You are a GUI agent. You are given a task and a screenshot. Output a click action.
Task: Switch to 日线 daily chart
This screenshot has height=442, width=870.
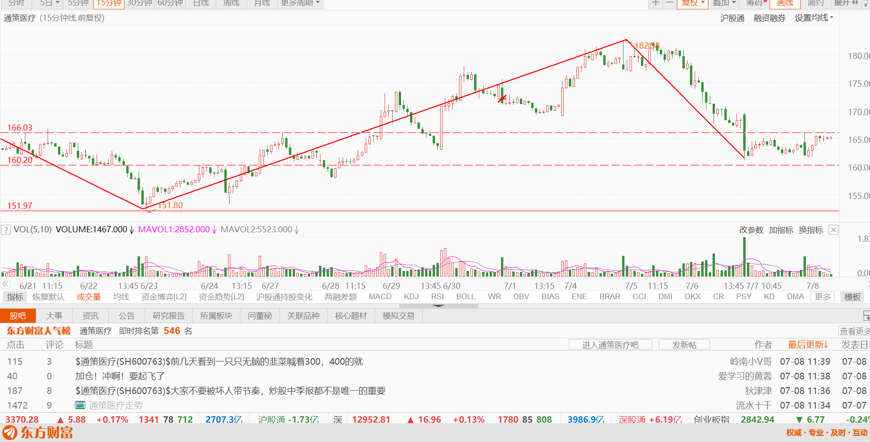tap(201, 3)
